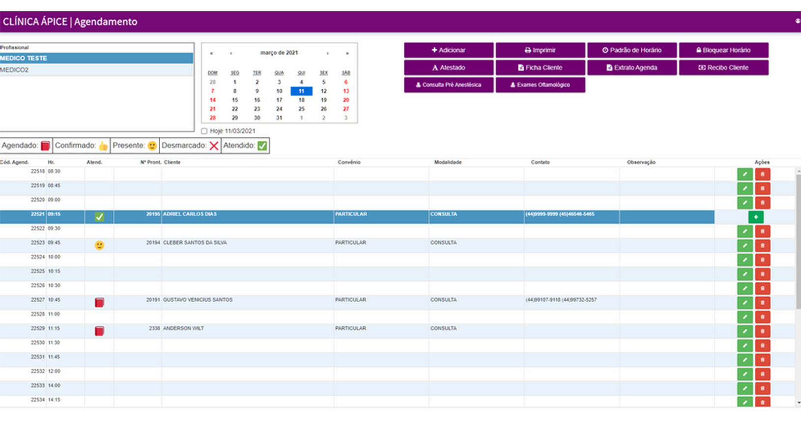Select day 12 in the calendar

[323, 91]
